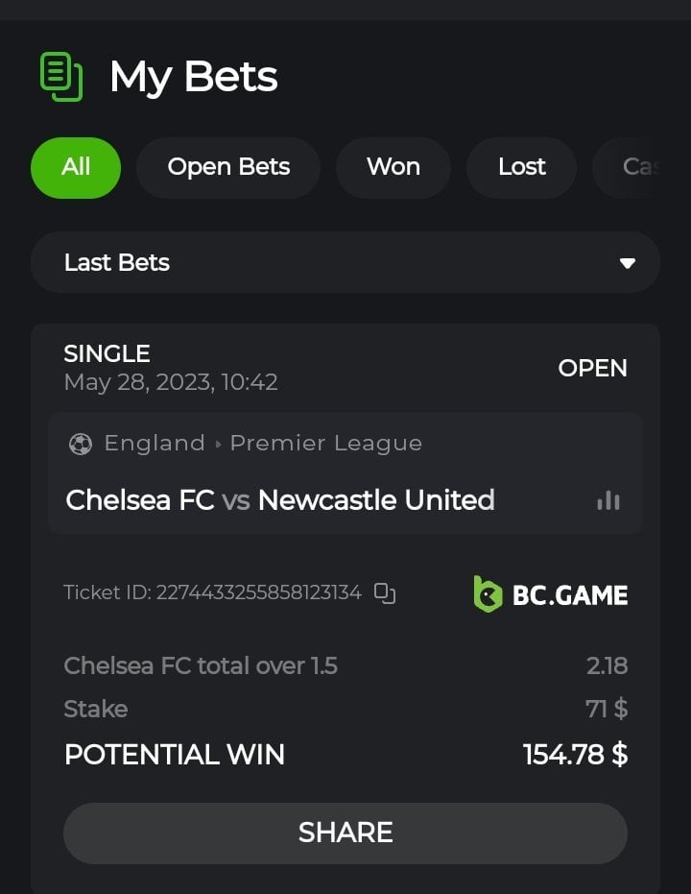Click the green My Bets document icon
Image resolution: width=691 pixels, height=894 pixels.
click(x=61, y=77)
